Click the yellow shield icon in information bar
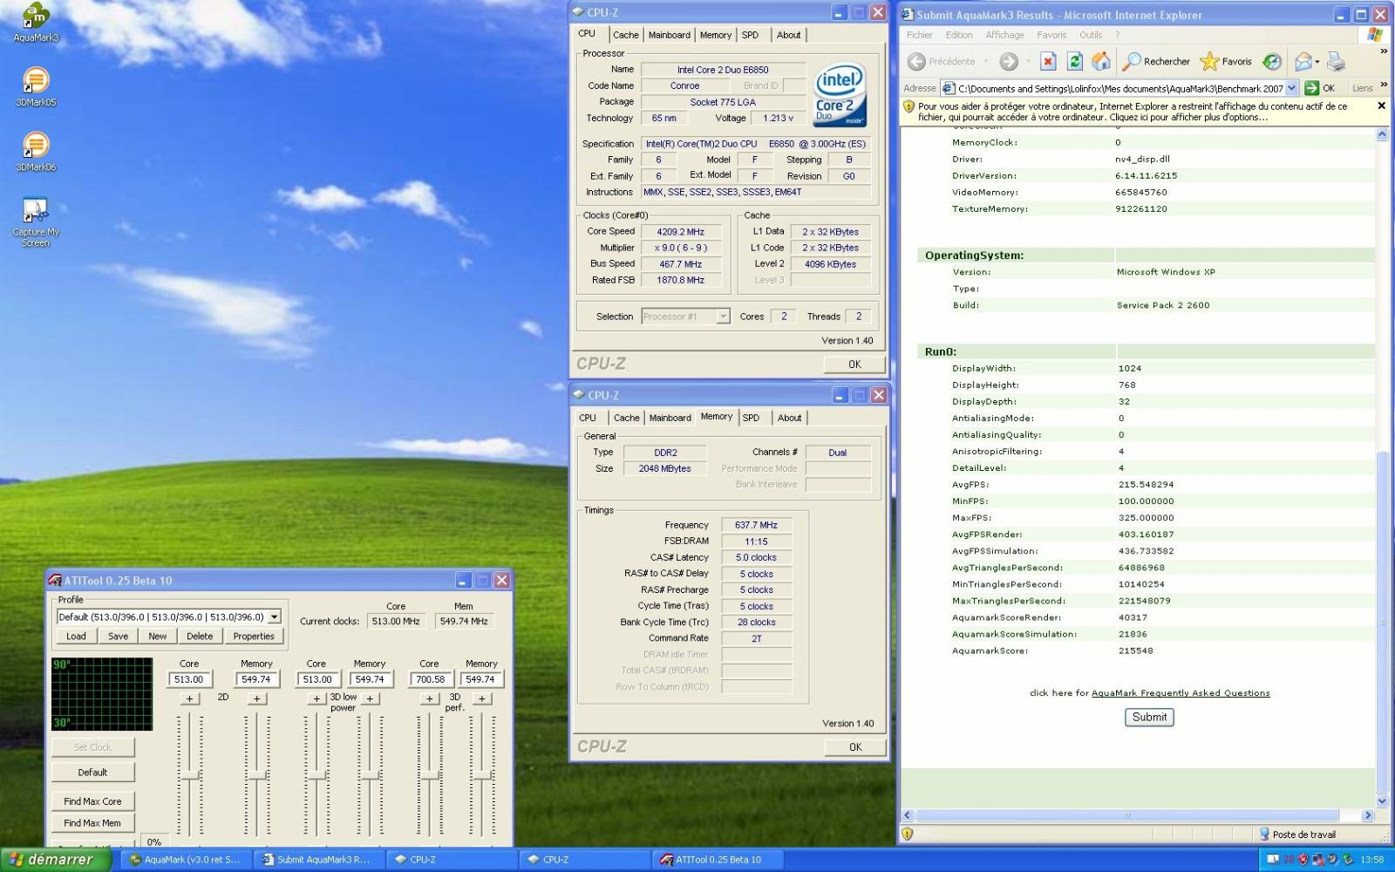 (908, 106)
